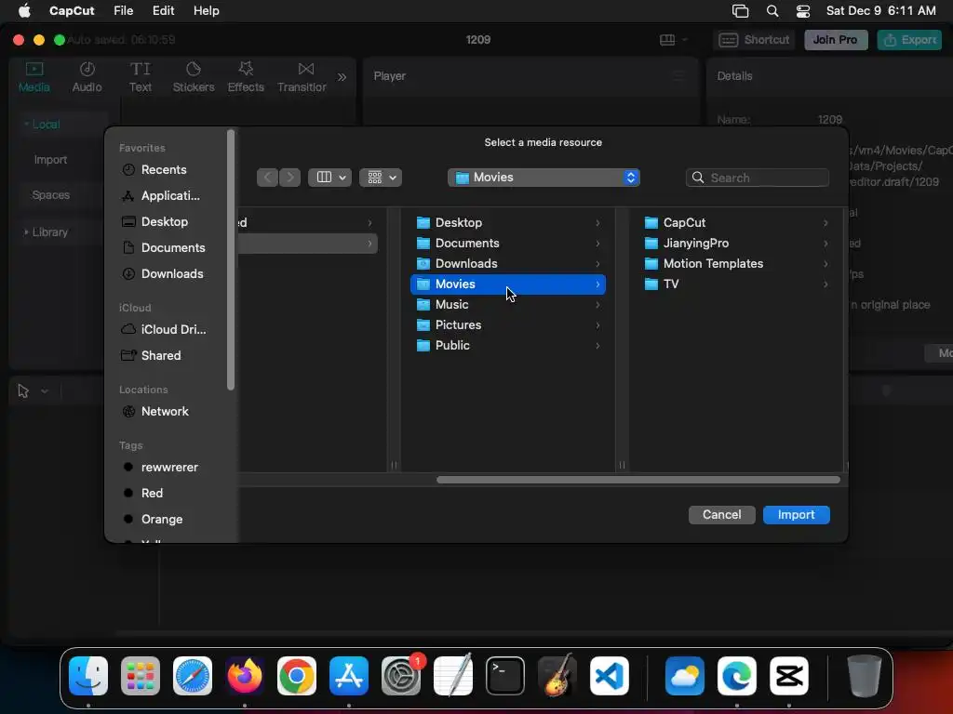
Task: Open the JianyingPro folder
Action: pyautogui.click(x=736, y=244)
